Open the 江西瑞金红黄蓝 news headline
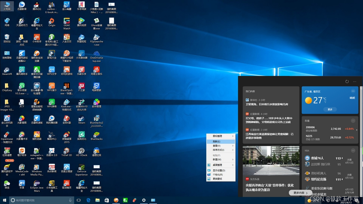 coord(269,136)
